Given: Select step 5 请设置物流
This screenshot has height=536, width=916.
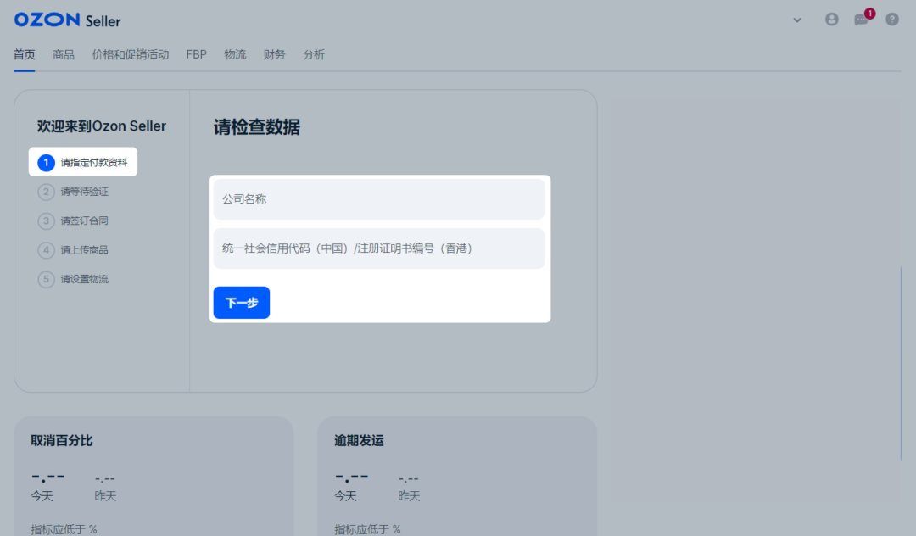Looking at the screenshot, I should (x=73, y=279).
